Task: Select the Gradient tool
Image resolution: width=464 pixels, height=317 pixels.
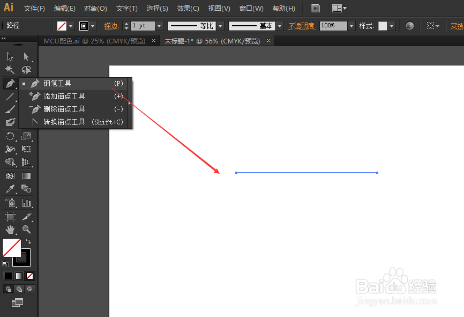Action: click(26, 176)
